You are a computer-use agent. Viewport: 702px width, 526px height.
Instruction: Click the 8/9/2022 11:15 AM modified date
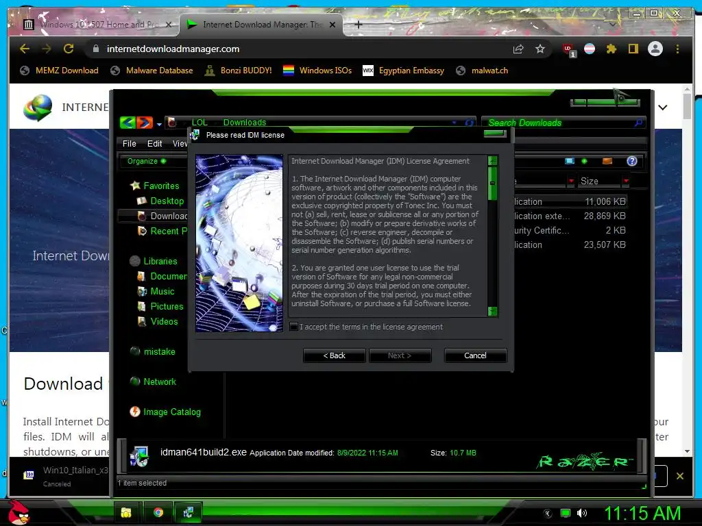click(x=367, y=453)
